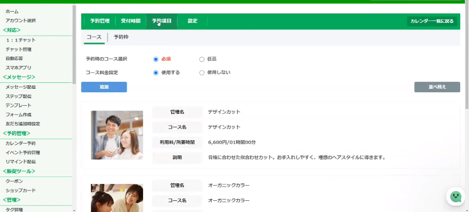Click the 6,600円/01時間00分 value text
The image size is (469, 212).
coord(232,143)
